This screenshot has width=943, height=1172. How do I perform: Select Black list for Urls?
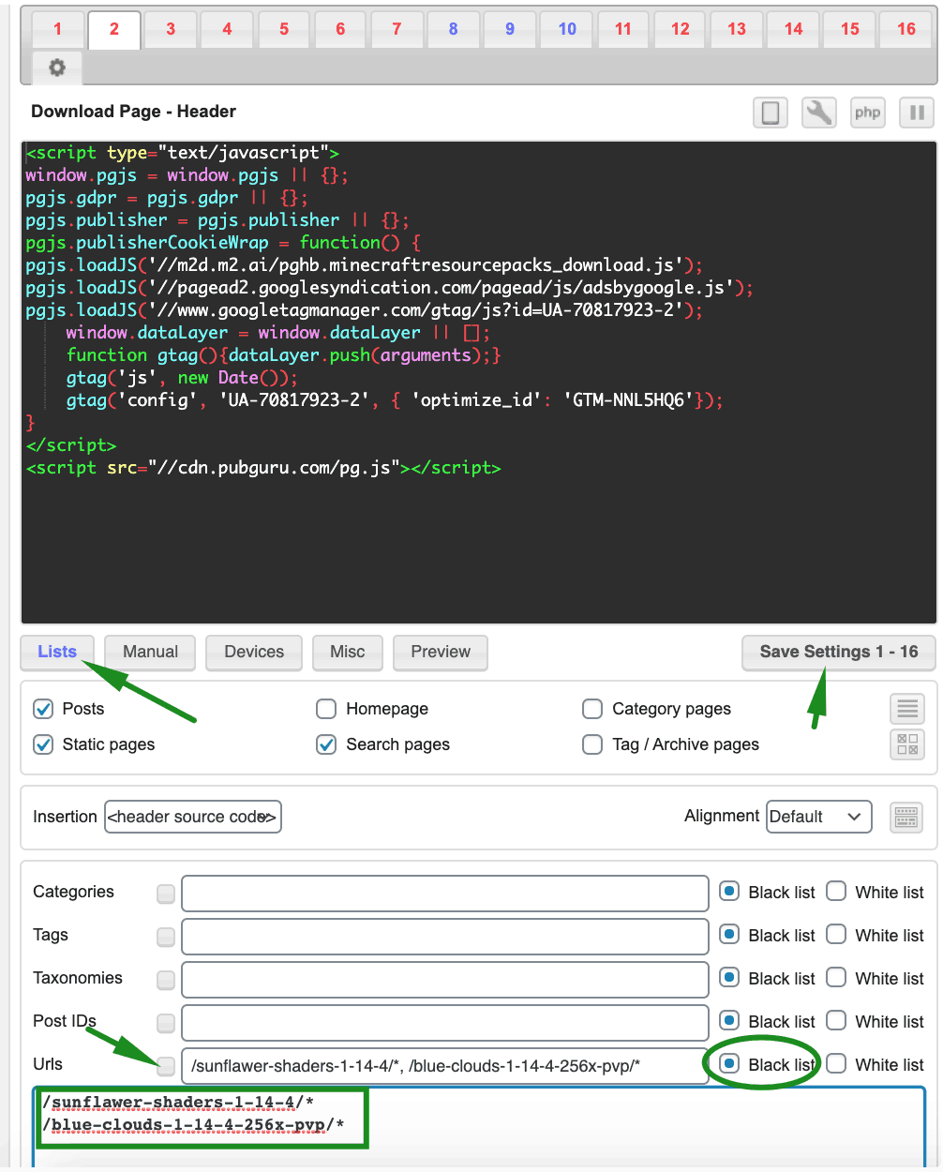pos(729,1064)
